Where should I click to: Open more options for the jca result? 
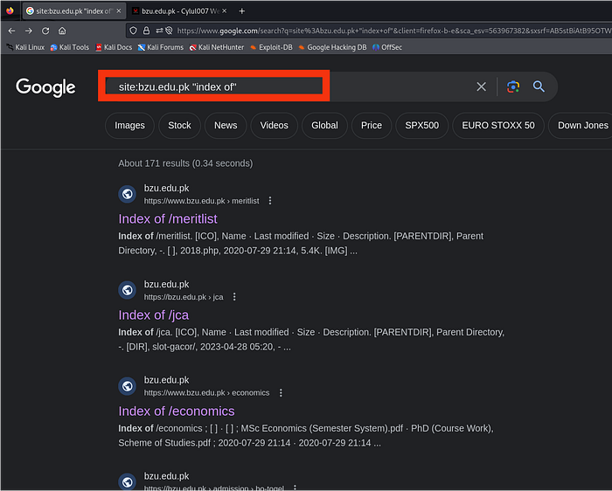(234, 297)
